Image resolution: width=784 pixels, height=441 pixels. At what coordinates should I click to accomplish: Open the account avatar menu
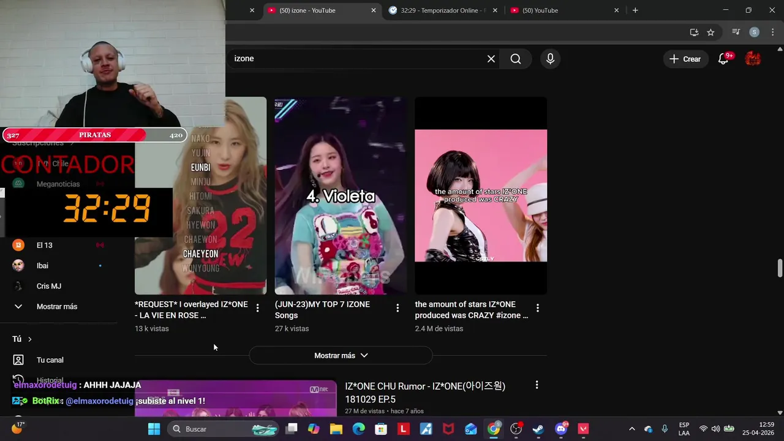coord(753,59)
